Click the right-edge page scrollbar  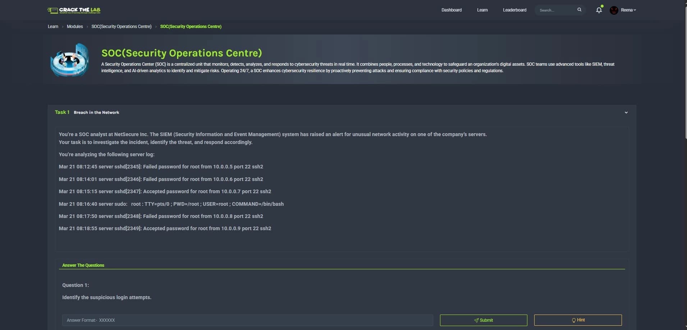click(685, 43)
